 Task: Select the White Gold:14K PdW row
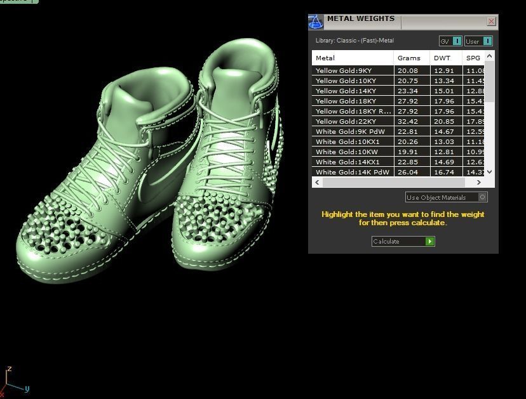coord(398,172)
